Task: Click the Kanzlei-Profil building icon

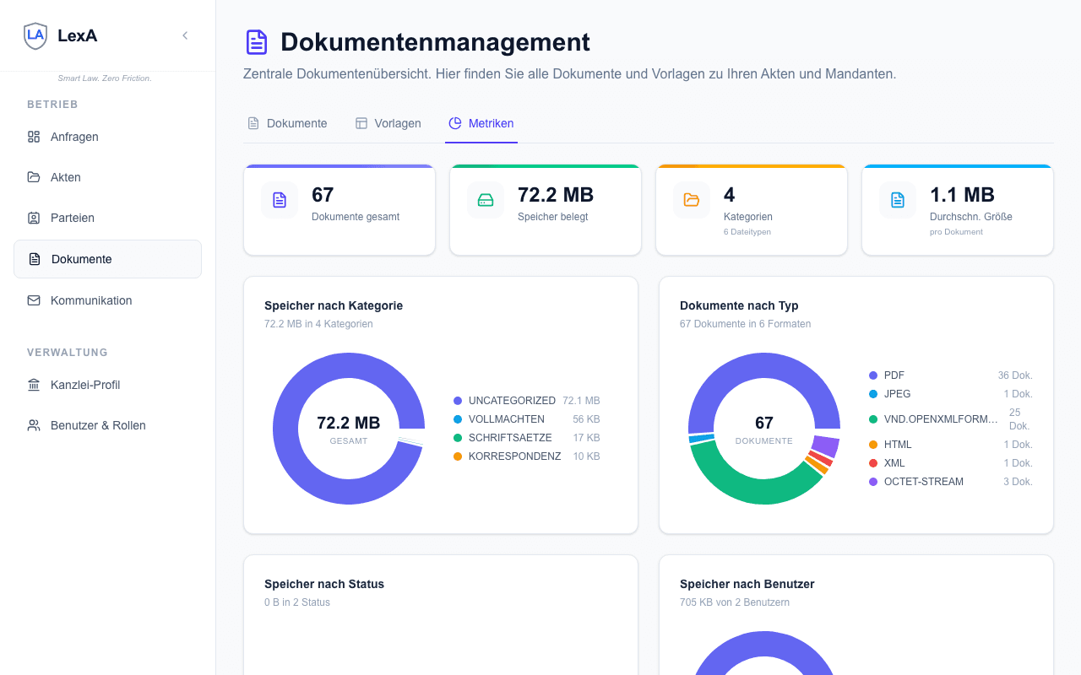Action: pyautogui.click(x=35, y=384)
